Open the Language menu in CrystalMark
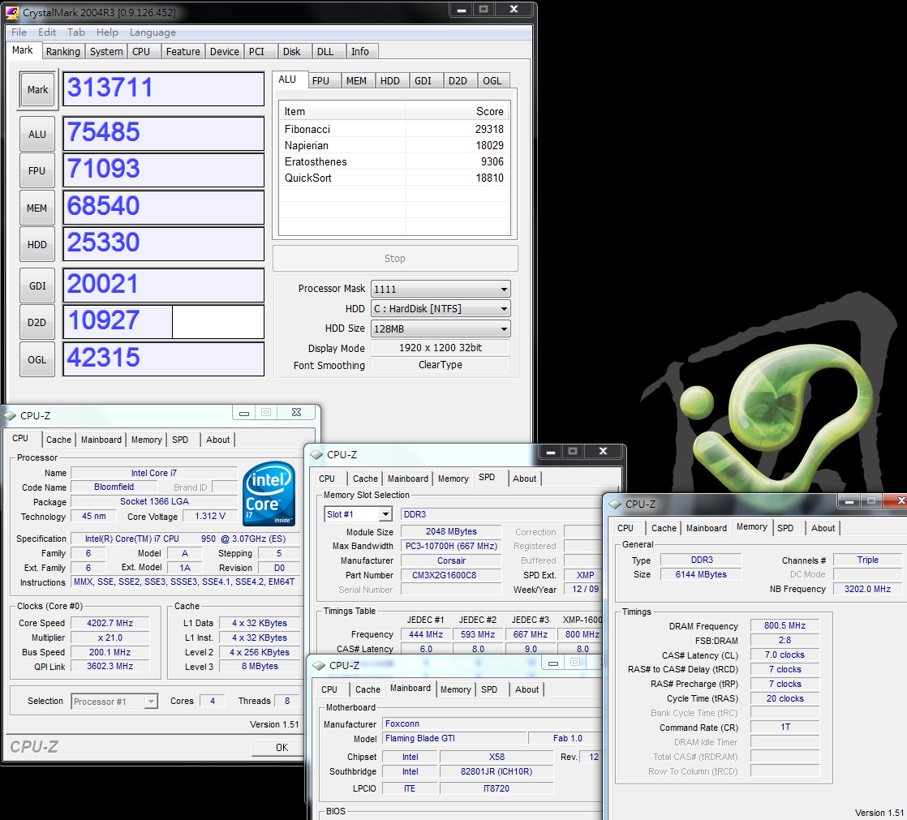The image size is (907, 820). click(153, 32)
